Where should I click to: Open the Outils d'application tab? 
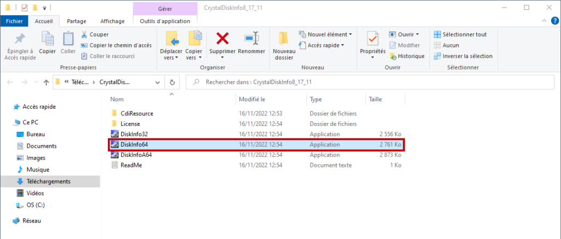click(165, 21)
